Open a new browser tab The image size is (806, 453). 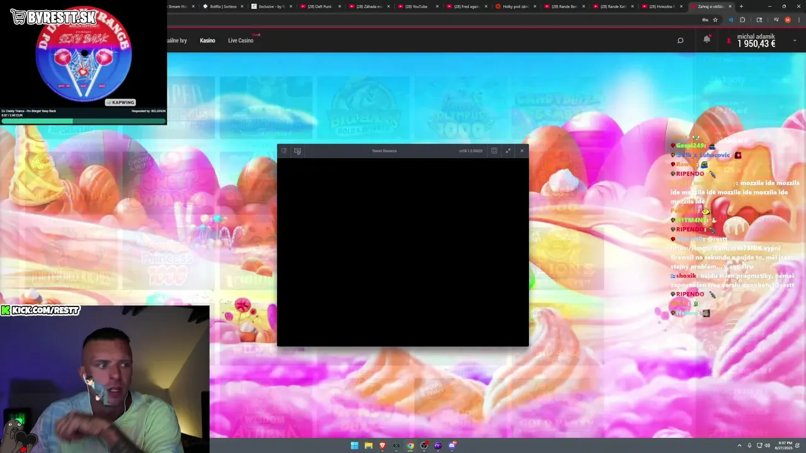coord(741,6)
